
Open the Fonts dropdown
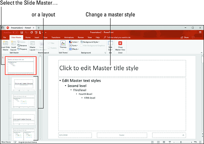click(74, 45)
